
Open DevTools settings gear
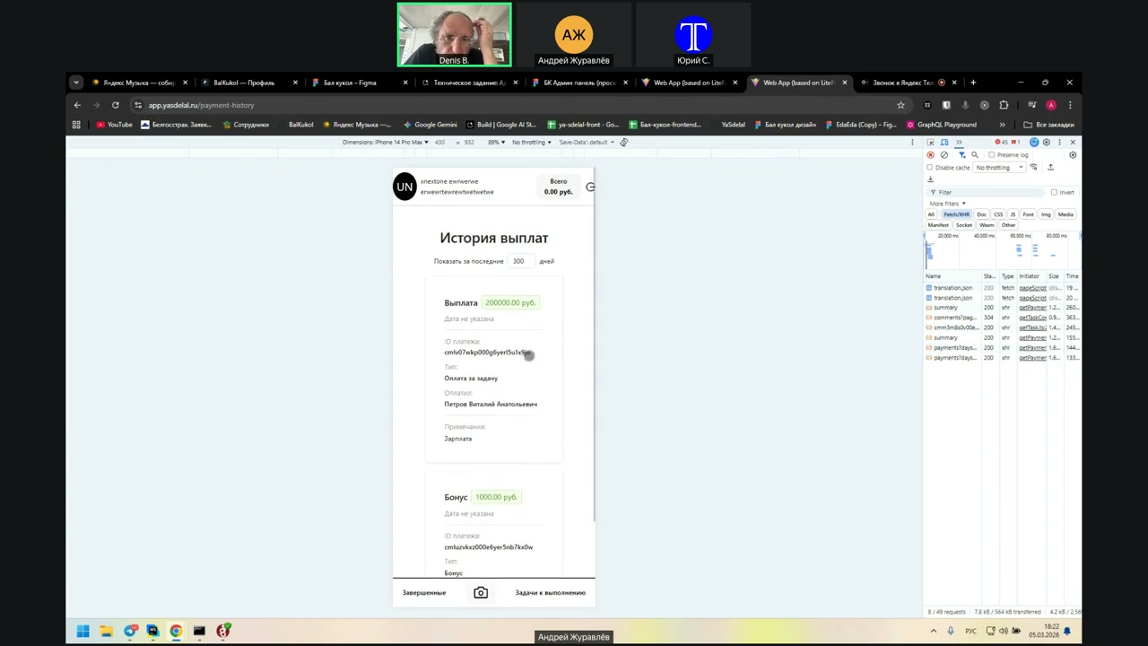point(1046,143)
